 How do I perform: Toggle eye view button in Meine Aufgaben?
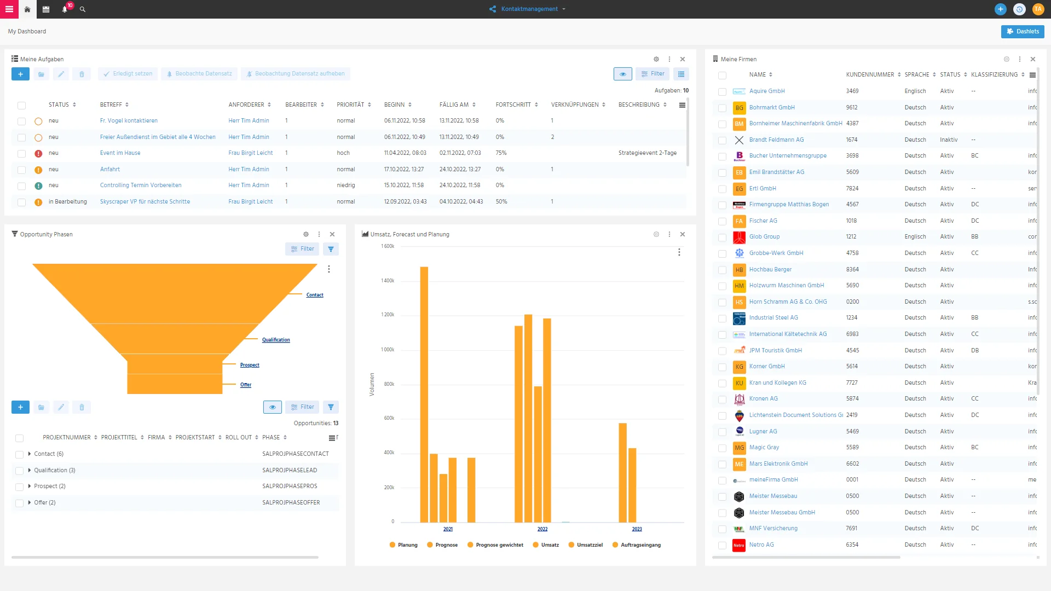point(623,74)
